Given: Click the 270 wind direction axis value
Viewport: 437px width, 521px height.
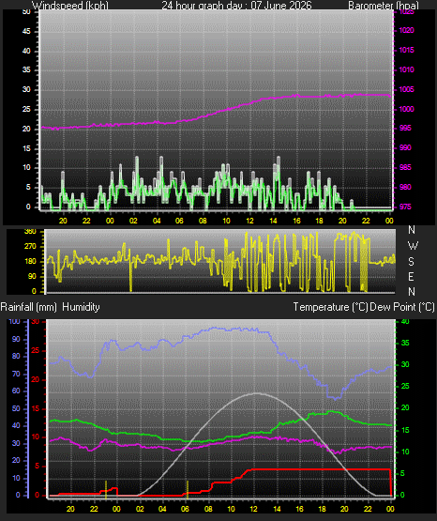Looking at the screenshot, I should click(x=31, y=247).
